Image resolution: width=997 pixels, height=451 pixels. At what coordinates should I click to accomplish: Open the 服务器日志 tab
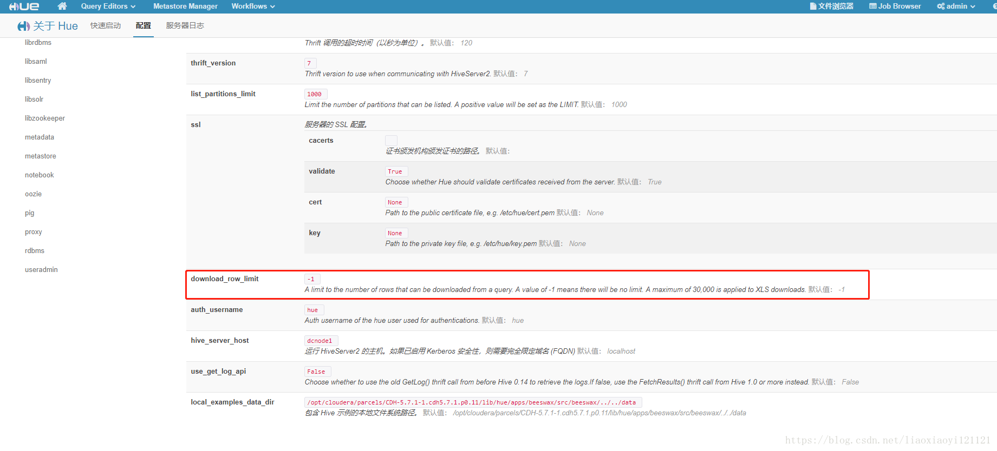(185, 25)
